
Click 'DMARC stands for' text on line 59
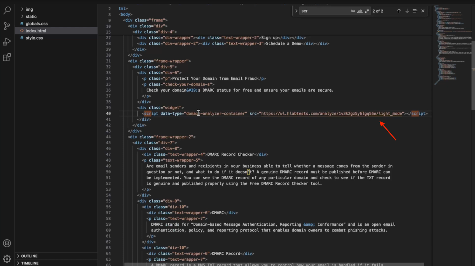[x=170, y=224]
